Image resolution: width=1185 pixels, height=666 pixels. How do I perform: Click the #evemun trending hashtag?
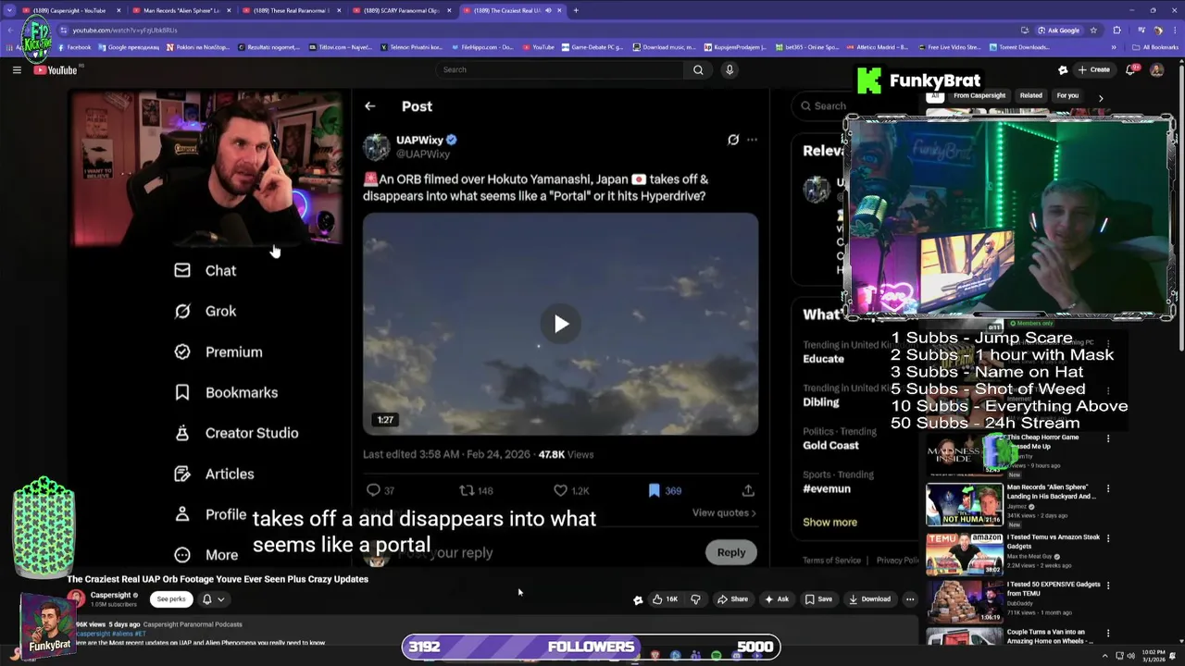pos(827,489)
